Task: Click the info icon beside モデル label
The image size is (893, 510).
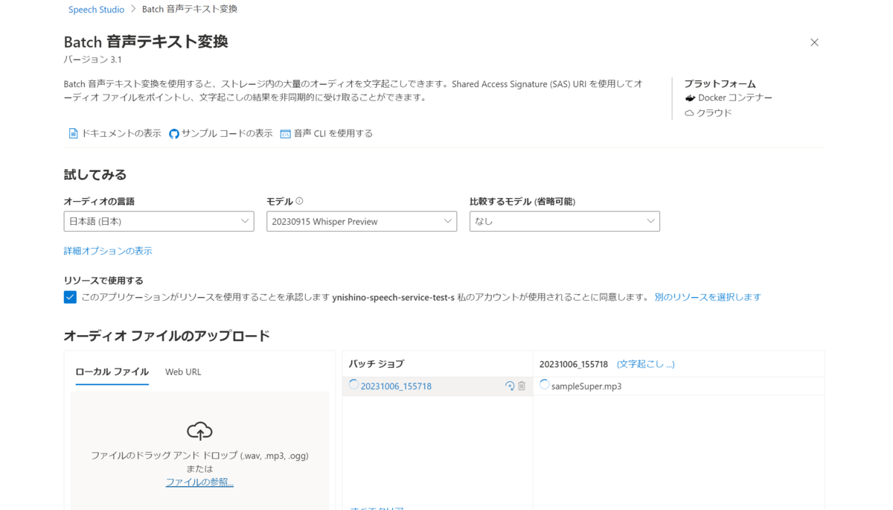Action: pyautogui.click(x=300, y=201)
